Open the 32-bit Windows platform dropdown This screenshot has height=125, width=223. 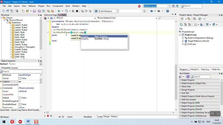116,11
